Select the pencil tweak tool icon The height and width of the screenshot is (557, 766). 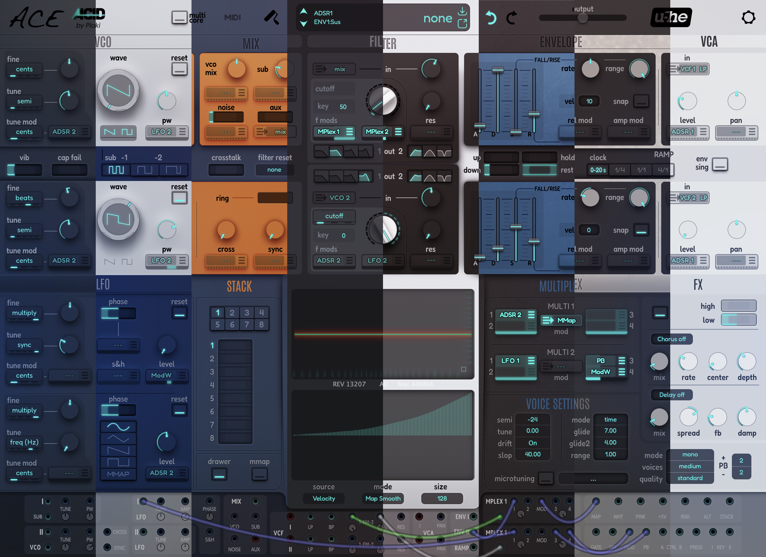pos(272,17)
